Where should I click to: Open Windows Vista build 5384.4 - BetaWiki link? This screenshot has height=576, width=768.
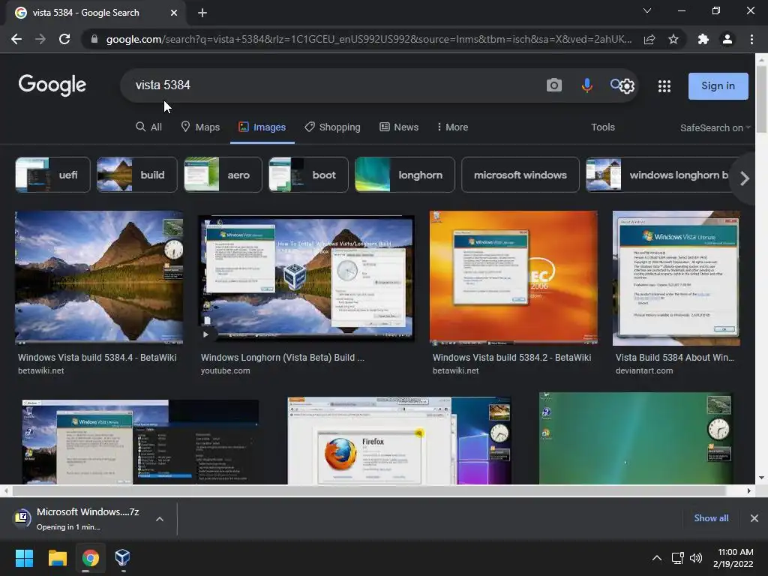[x=97, y=358]
